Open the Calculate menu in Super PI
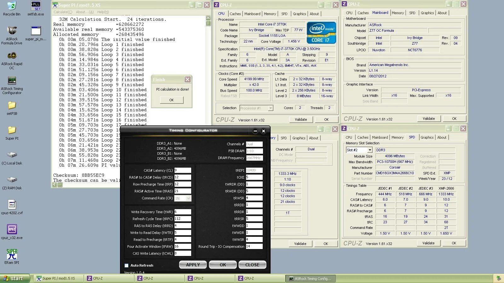504x283 pixels. click(63, 12)
